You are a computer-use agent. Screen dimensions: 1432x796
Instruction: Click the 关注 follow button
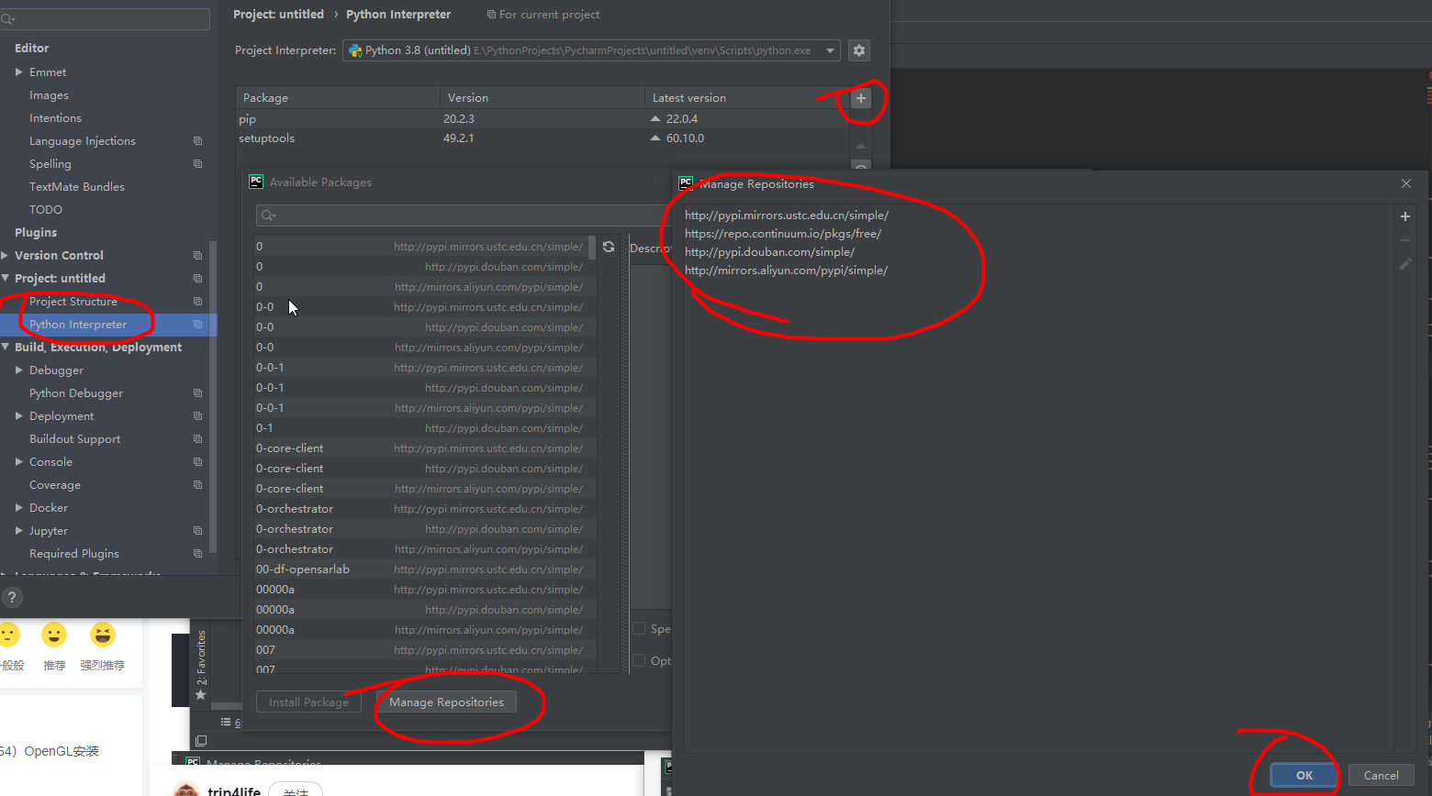tap(296, 790)
